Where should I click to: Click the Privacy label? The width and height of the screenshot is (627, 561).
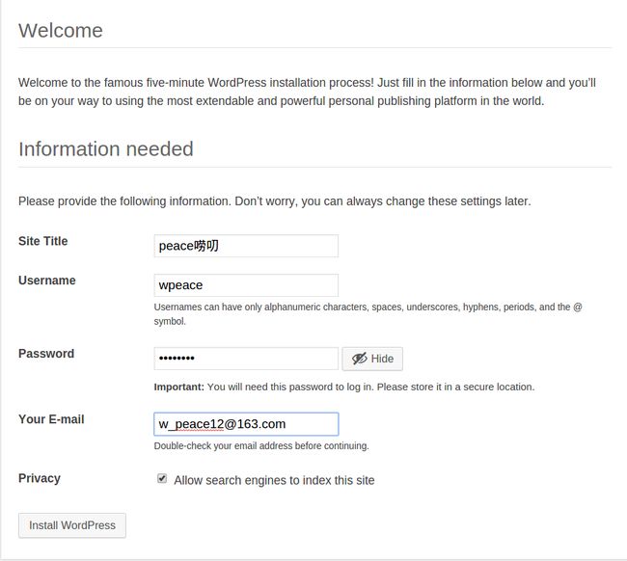(x=40, y=478)
